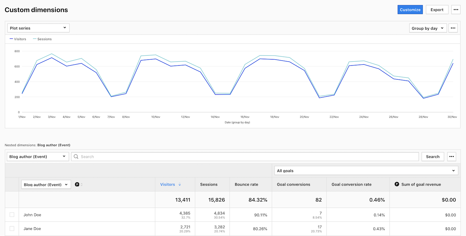This screenshot has width=466, height=236.
Task: Click the Custom dimensions heading
Action: [x=36, y=10]
